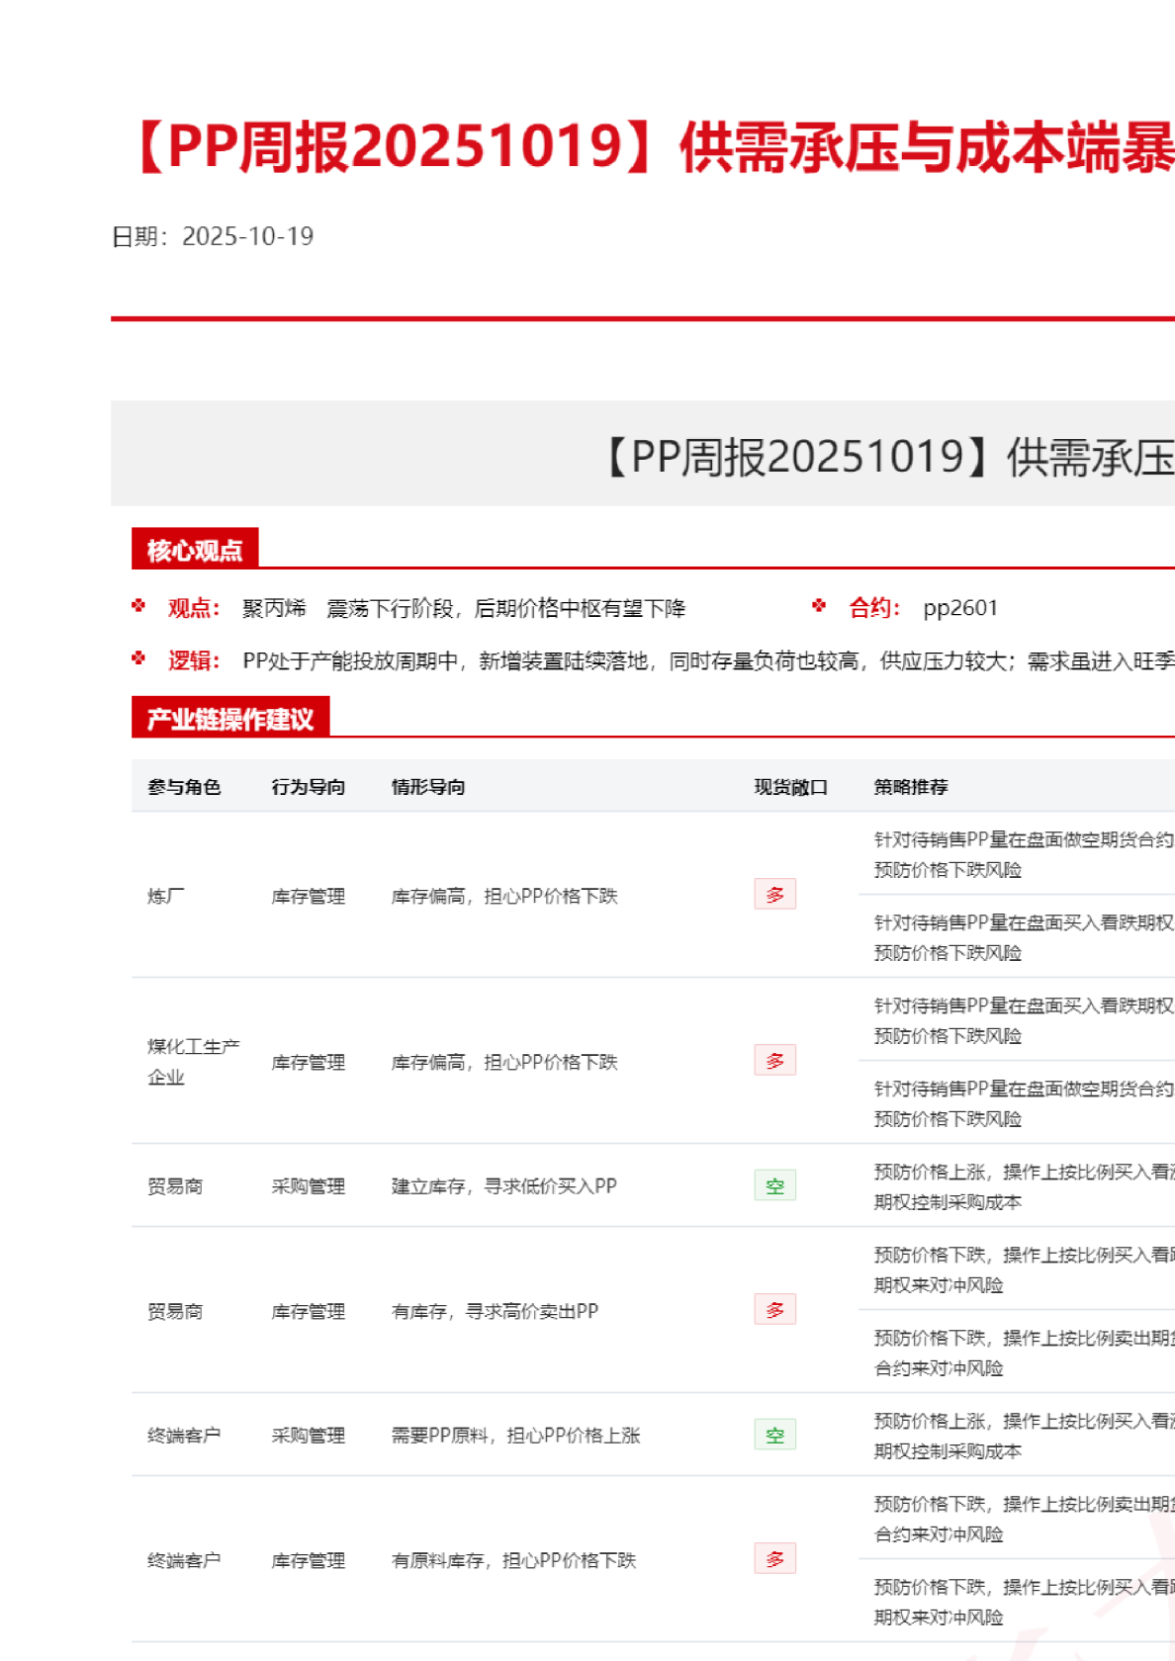Click the 空 badge in 终端客户 采购管理 row
1175x1661 pixels.
[x=774, y=1435]
